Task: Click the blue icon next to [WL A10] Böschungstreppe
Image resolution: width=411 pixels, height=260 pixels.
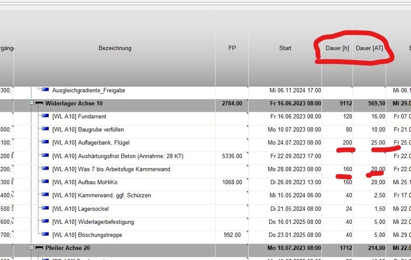Action: (45, 235)
